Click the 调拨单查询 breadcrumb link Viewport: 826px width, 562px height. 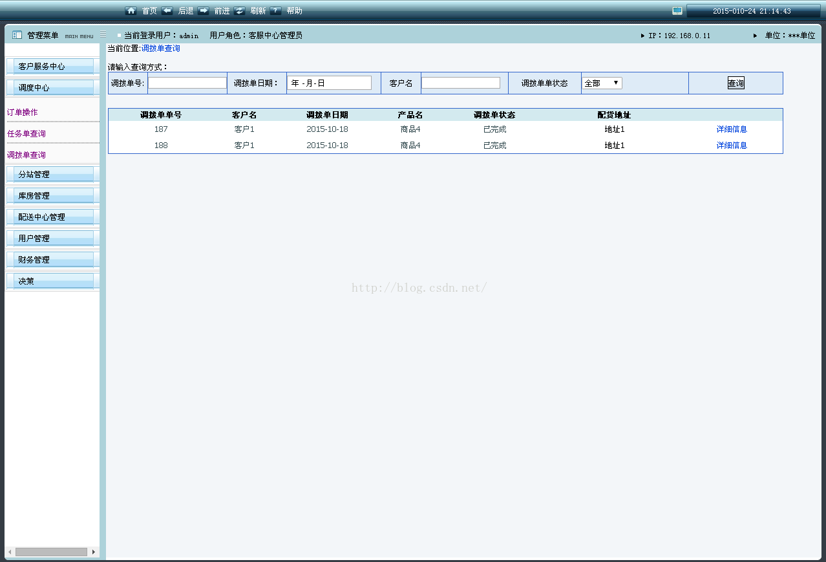pos(160,48)
